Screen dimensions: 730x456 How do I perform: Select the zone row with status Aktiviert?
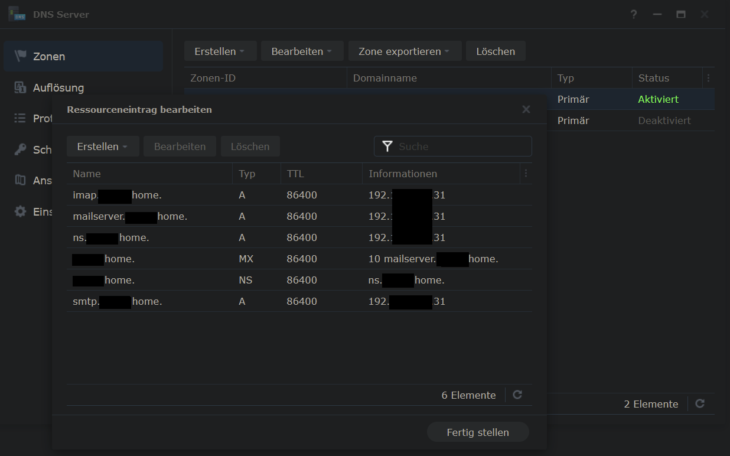(630, 99)
